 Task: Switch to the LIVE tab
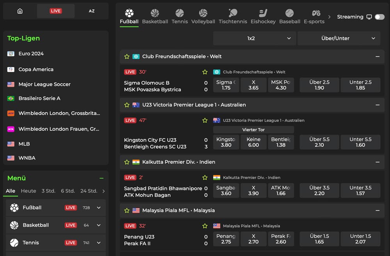coord(56,11)
